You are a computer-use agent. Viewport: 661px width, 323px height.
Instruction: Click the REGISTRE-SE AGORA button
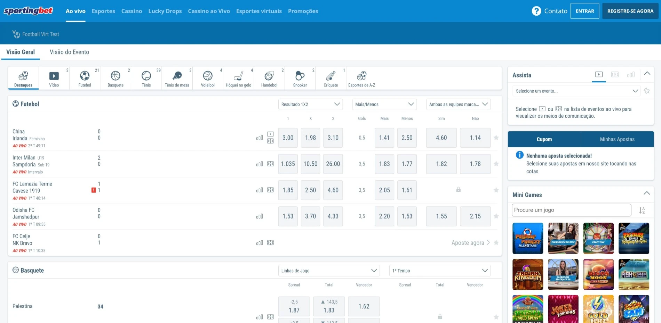coord(630,11)
